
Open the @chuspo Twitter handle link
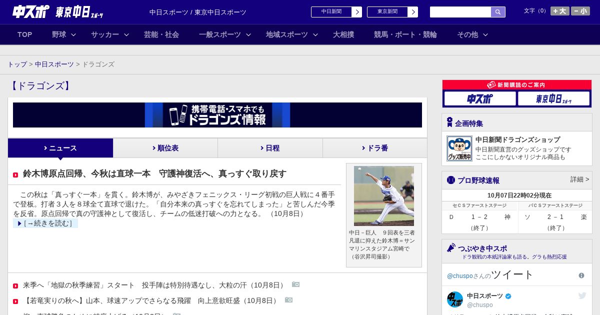pos(459,276)
